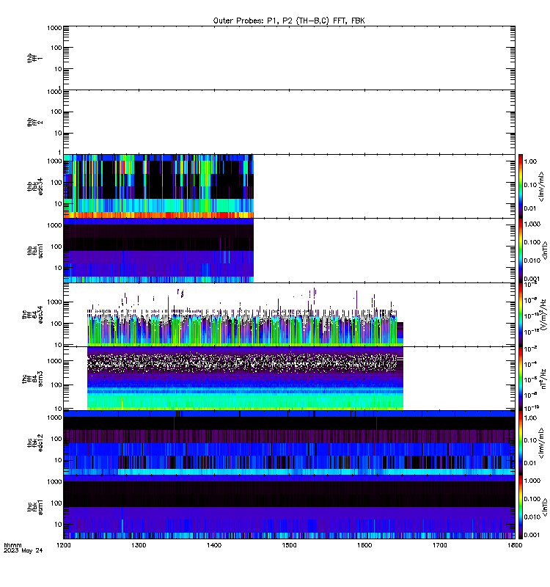Select the 'thc fbk edc12' panel axis label
The height and width of the screenshot is (587, 550).
[x=34, y=443]
